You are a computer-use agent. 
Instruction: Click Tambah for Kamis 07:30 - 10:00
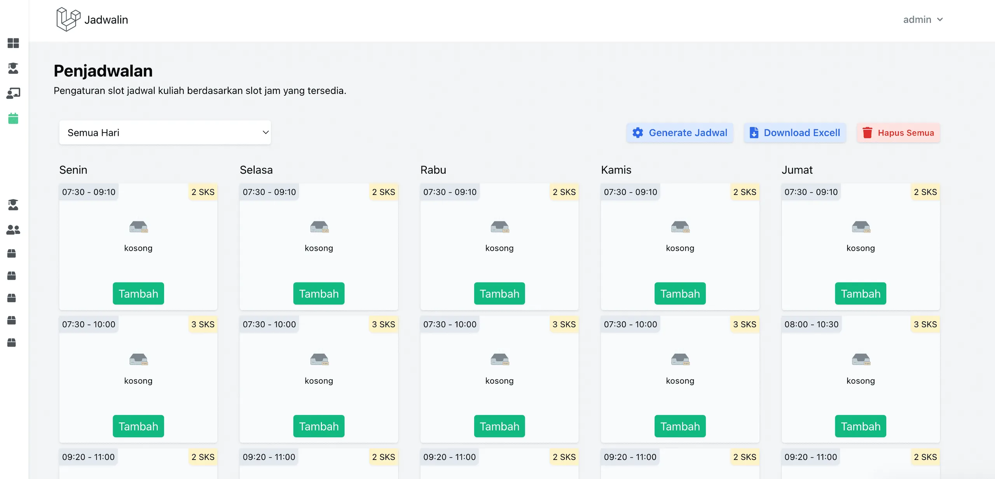point(680,426)
